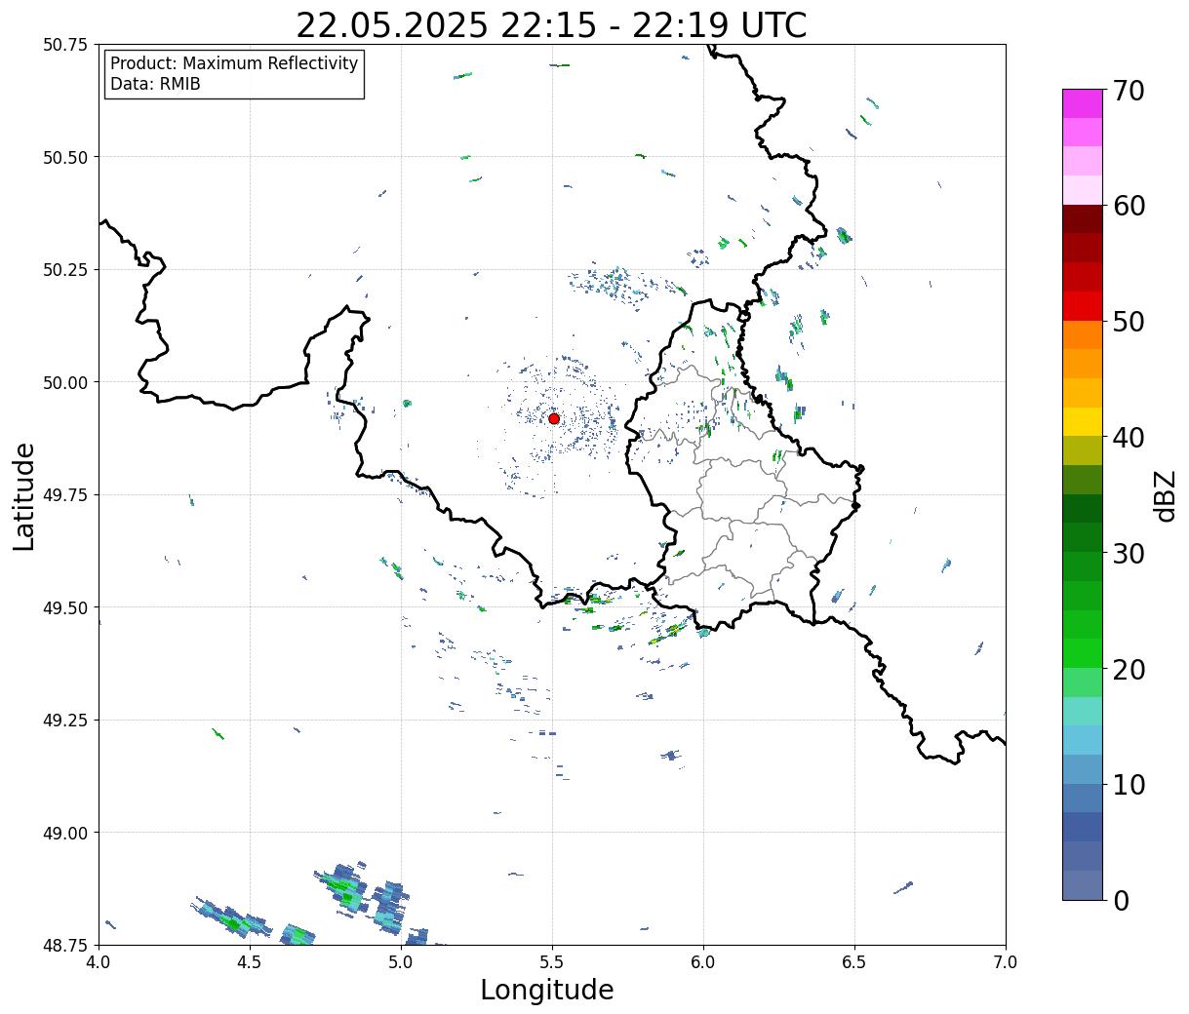The image size is (1189, 1014).
Task: Click latitude tick label 49.75
Action: [64, 495]
